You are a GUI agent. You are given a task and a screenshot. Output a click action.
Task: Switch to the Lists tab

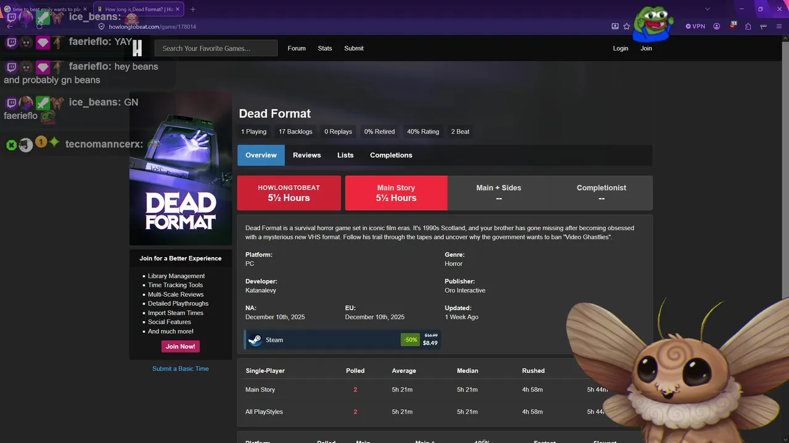345,155
